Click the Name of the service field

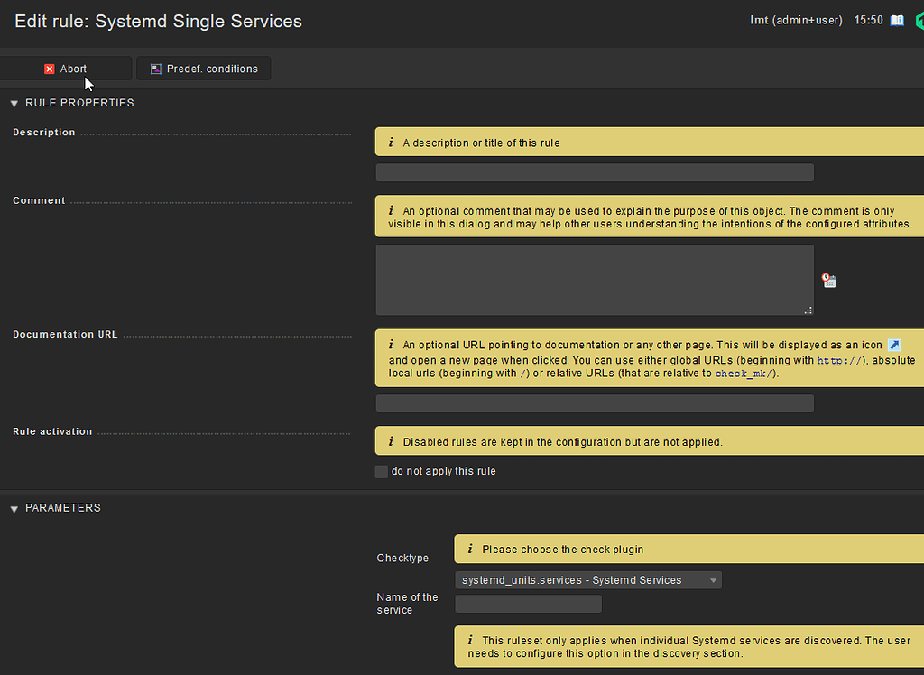click(x=528, y=604)
